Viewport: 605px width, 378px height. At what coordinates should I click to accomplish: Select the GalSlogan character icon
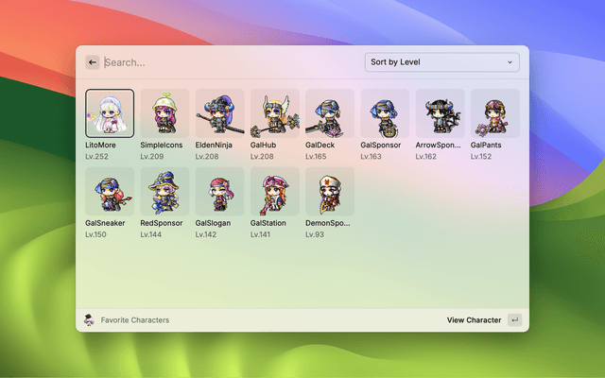click(x=219, y=193)
